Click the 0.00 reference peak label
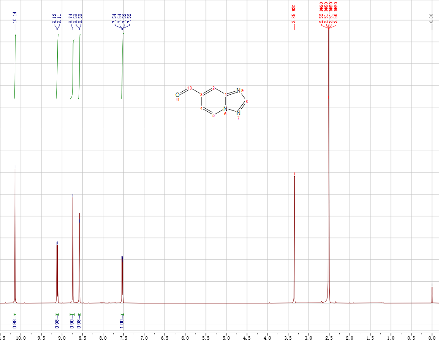This screenshot has width=439, height=341. [432, 18]
